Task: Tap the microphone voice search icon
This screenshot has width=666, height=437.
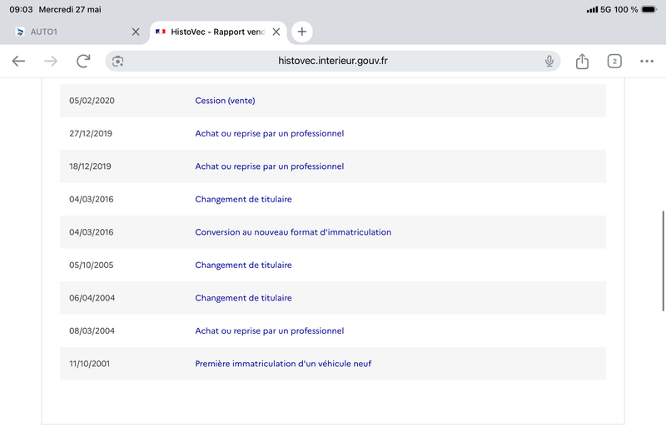Action: (x=549, y=61)
